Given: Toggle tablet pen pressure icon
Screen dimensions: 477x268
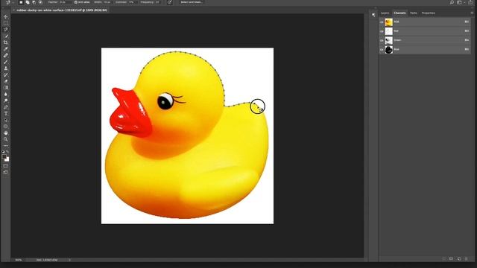Looking at the screenshot, I should pyautogui.click(x=170, y=2).
